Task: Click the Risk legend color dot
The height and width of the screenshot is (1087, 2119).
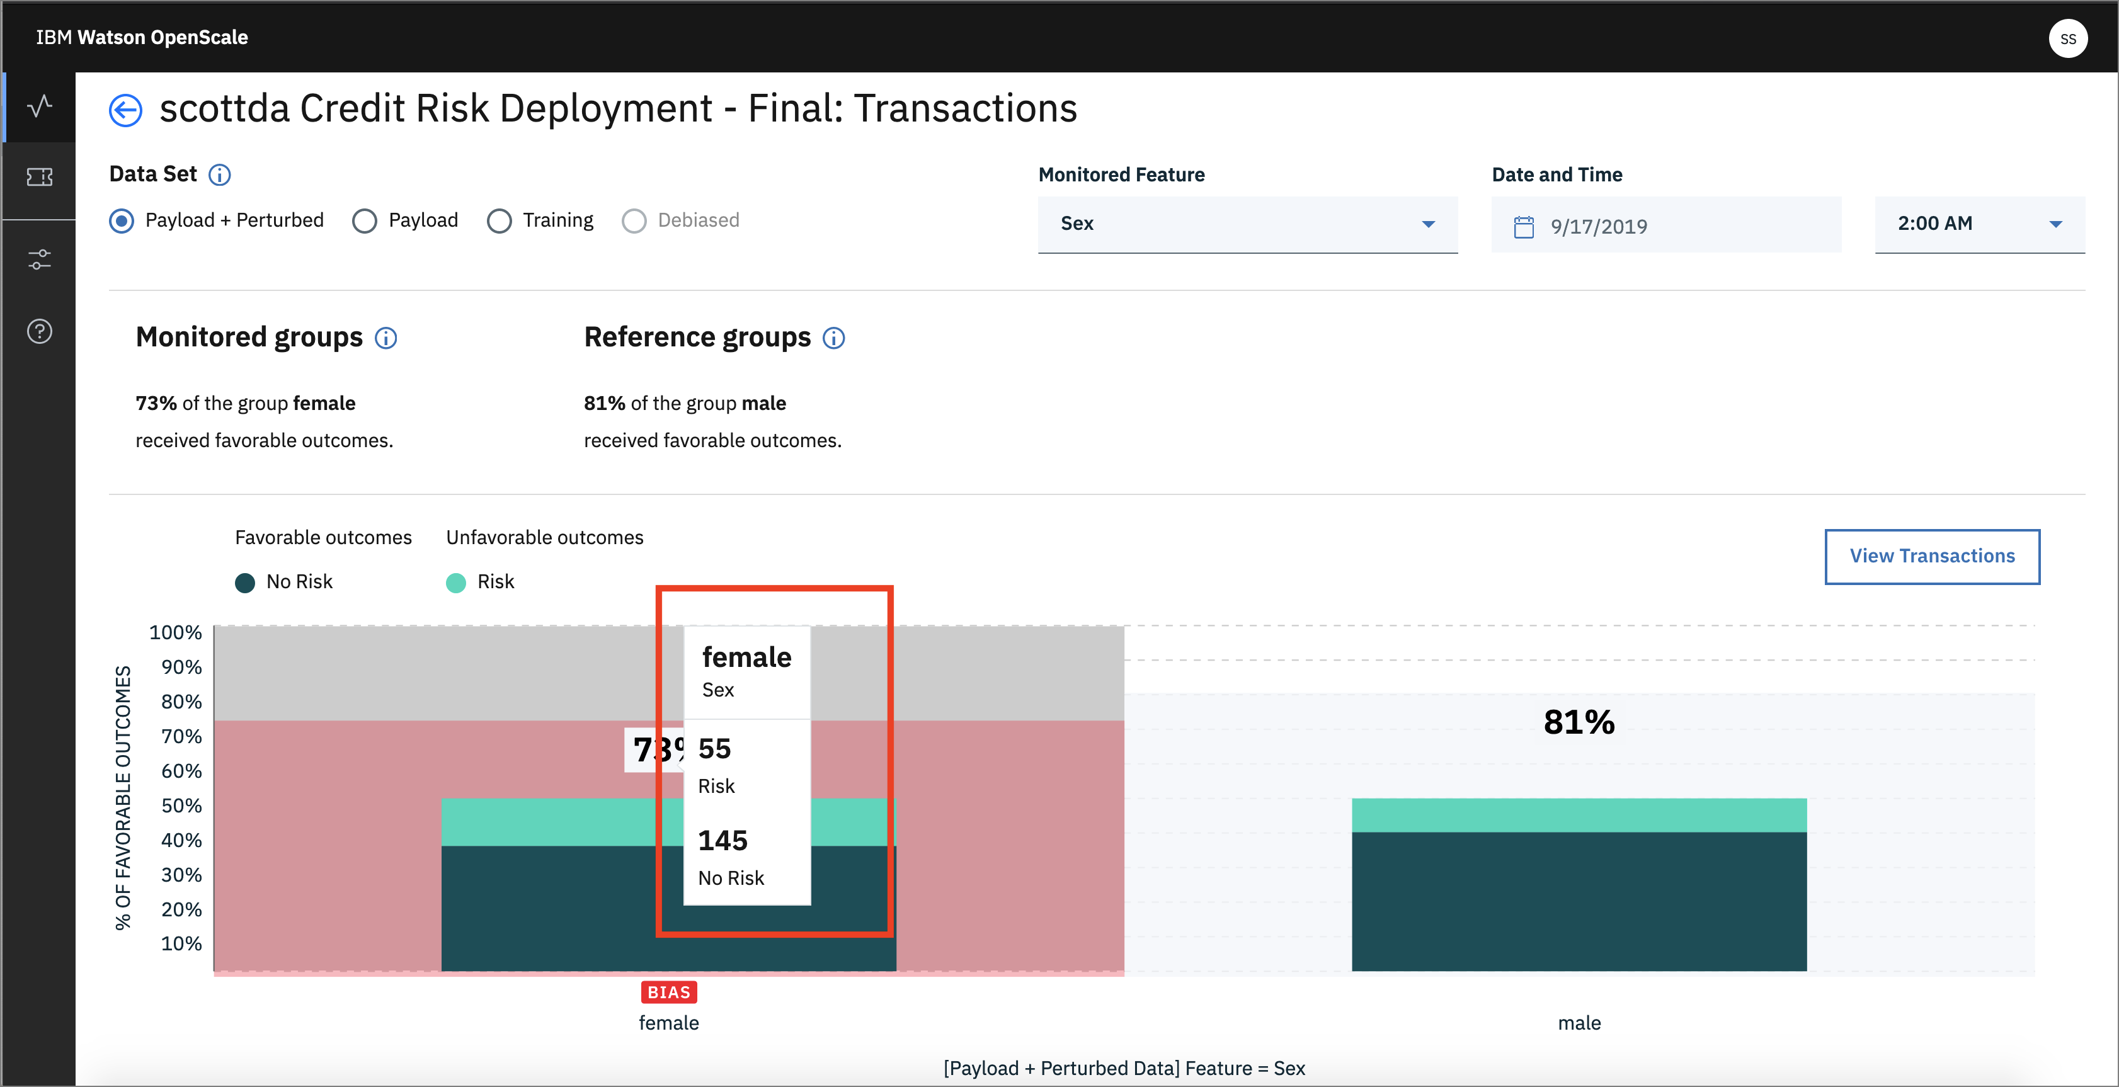Action: [x=455, y=583]
